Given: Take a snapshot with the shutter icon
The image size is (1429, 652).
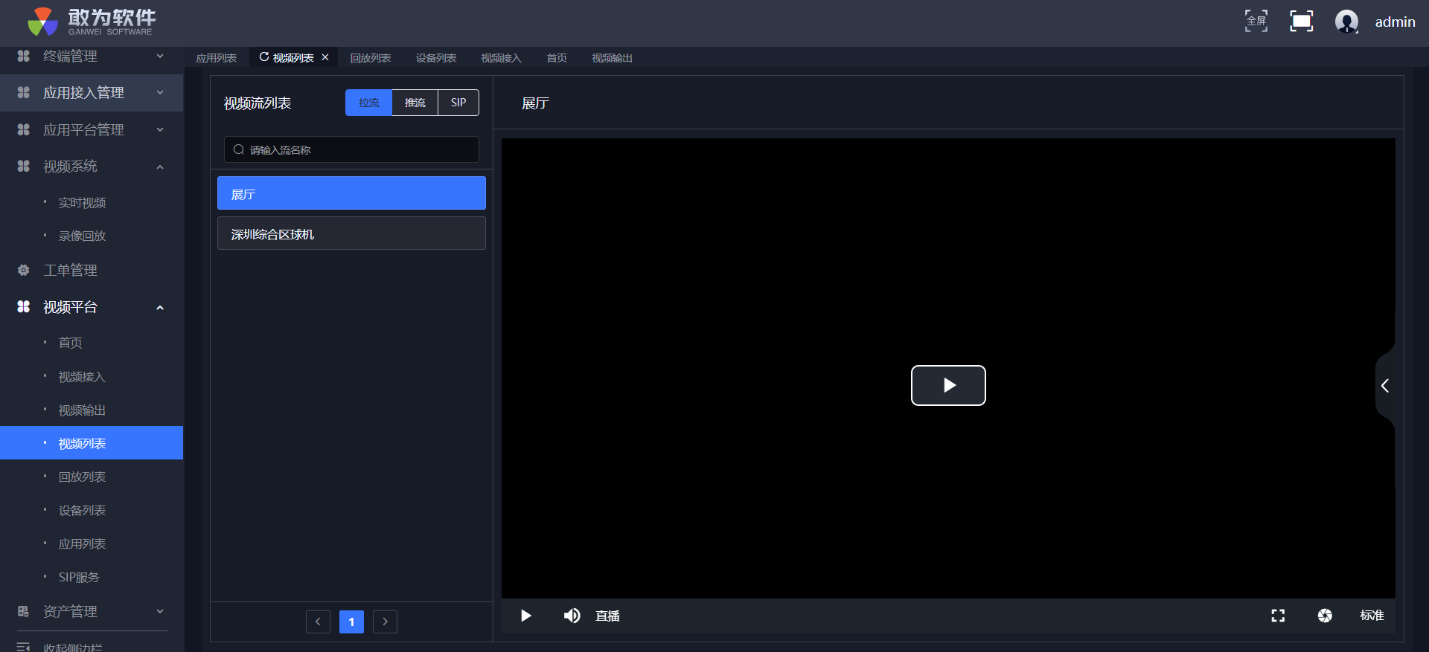Looking at the screenshot, I should pos(1325,616).
